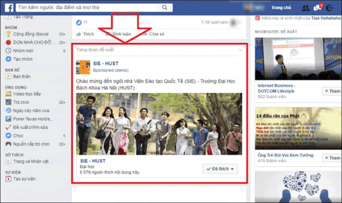Click the Tạo nhóm plus icon
The image size is (342, 203).
8,59
